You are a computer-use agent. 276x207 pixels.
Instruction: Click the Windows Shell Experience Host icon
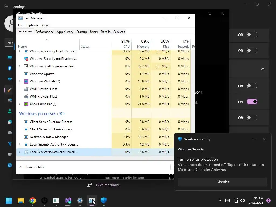point(26,66)
